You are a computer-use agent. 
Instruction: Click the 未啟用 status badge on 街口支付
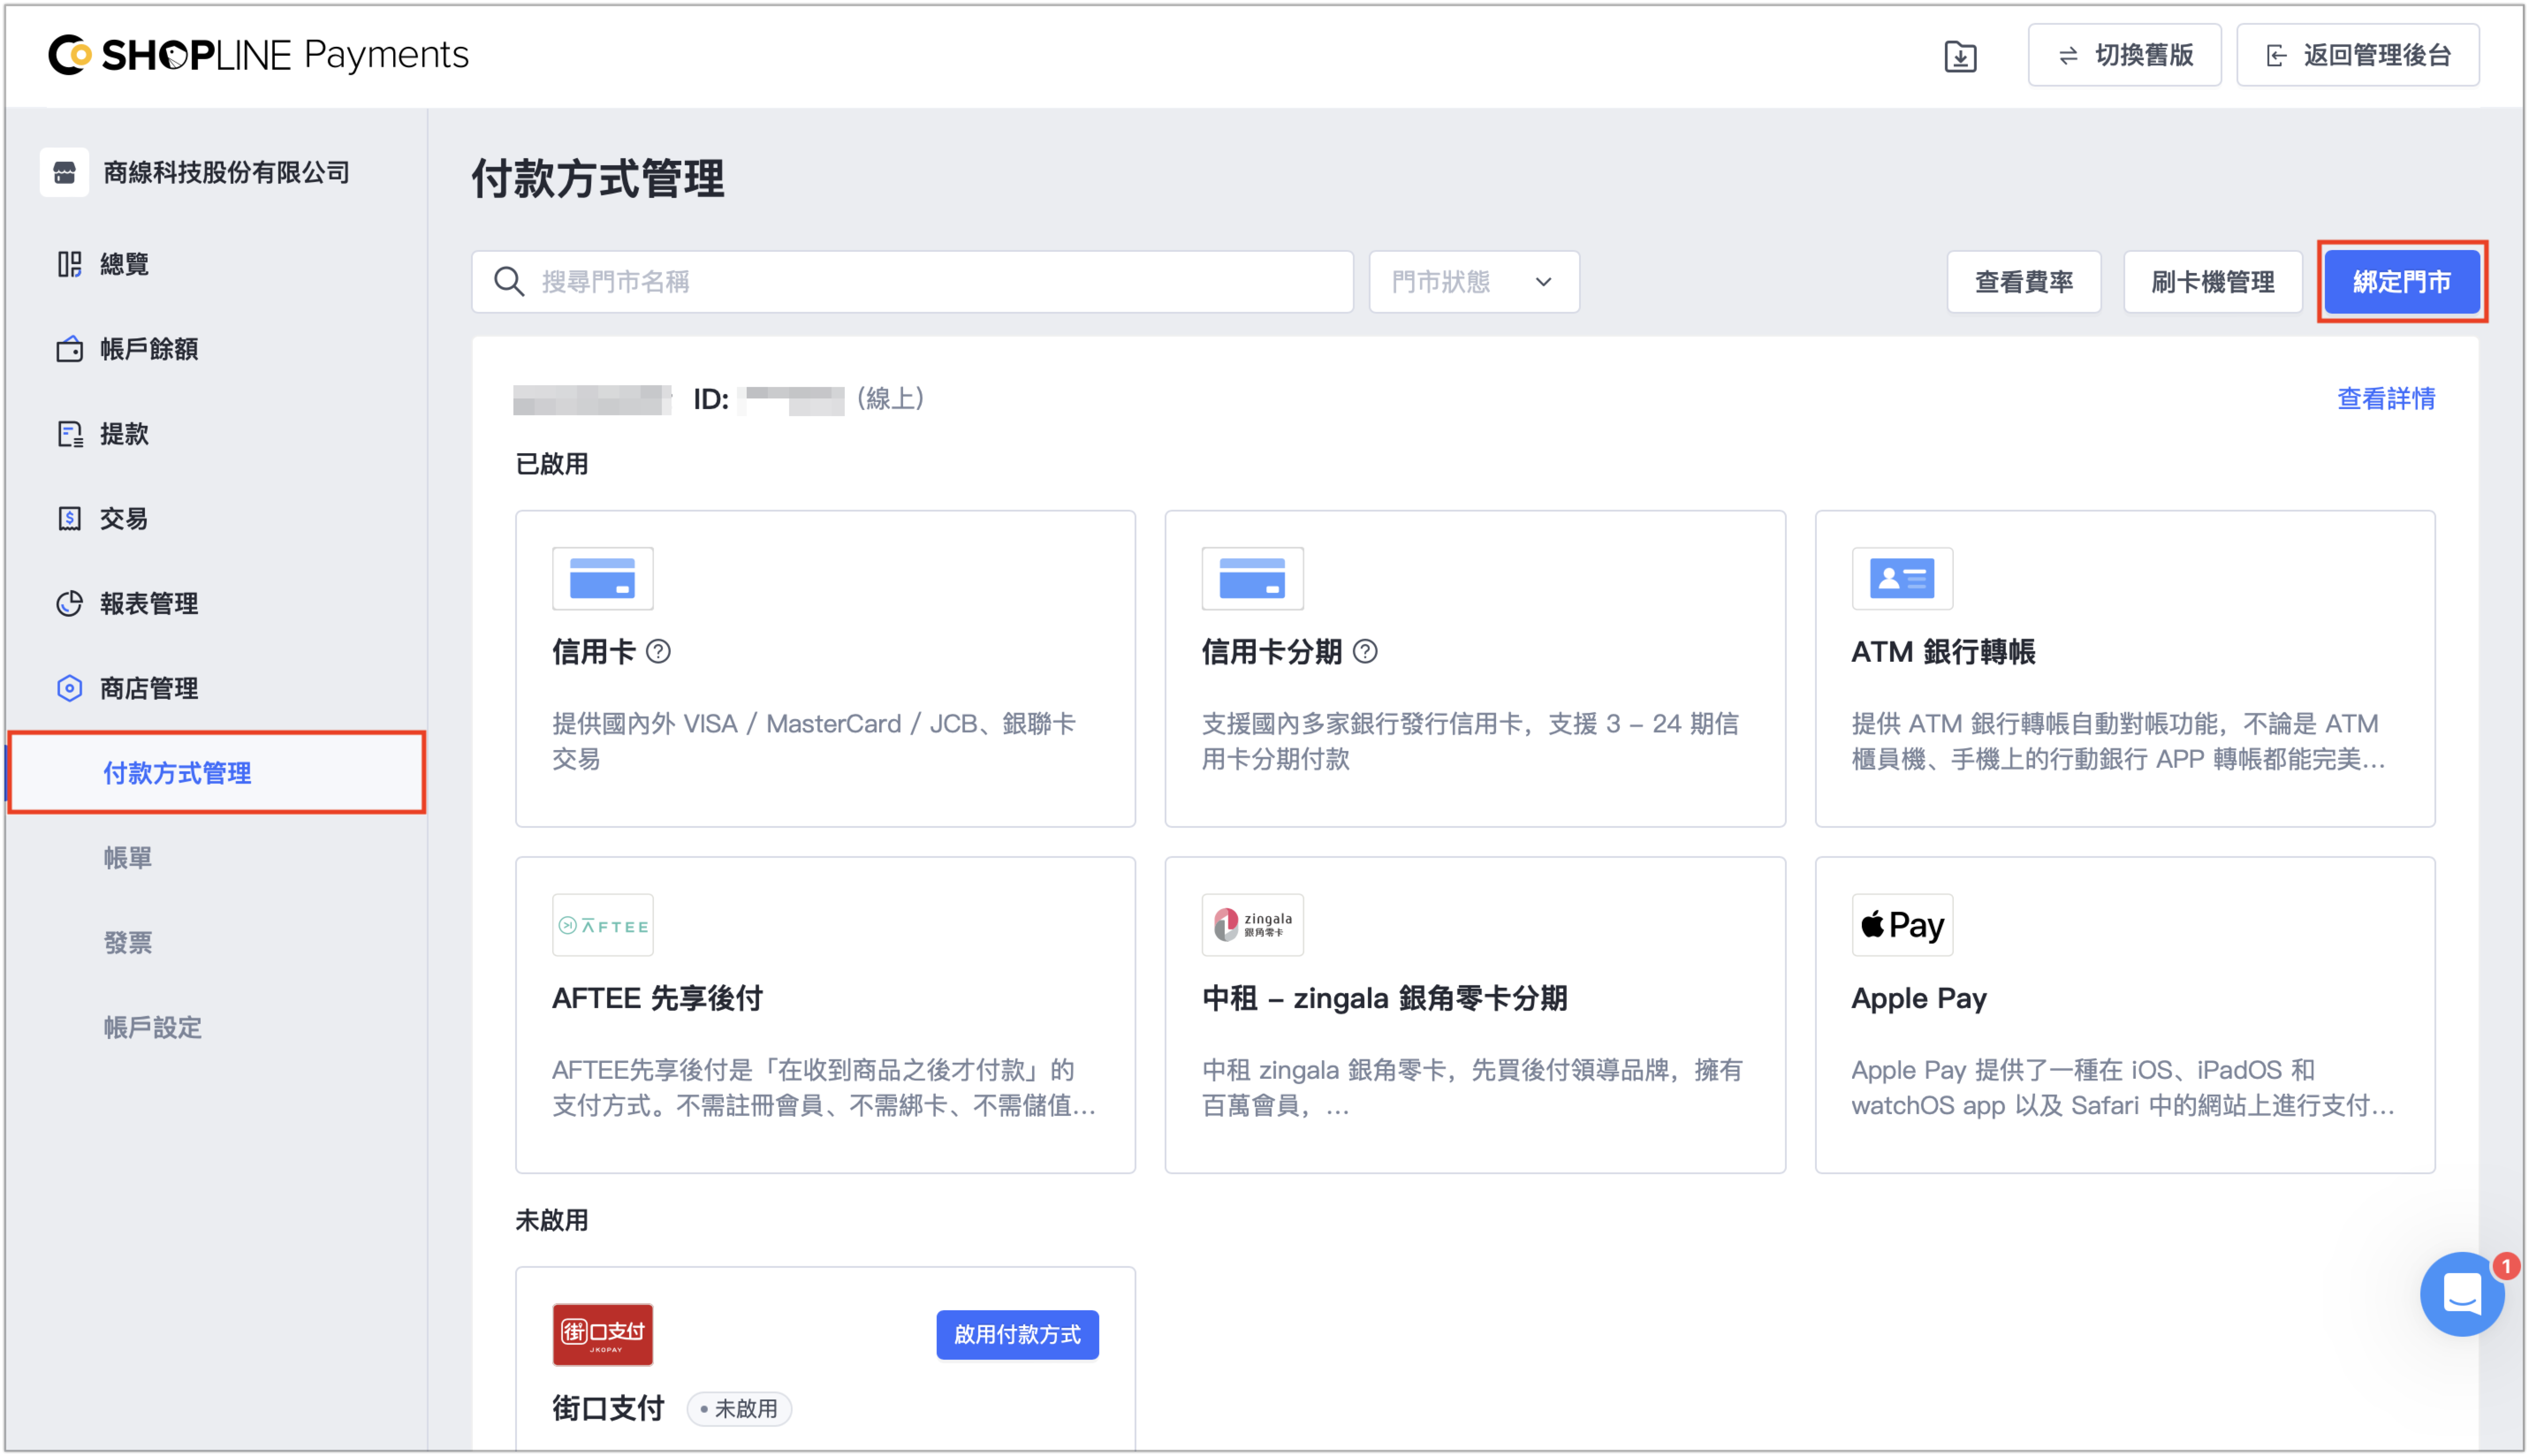739,1409
